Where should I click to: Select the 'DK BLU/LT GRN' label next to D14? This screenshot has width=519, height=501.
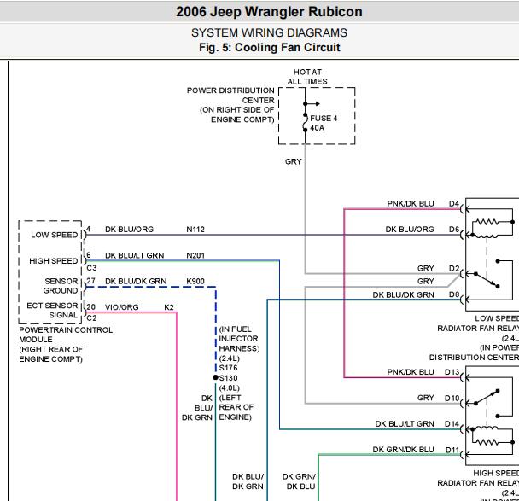(x=404, y=424)
